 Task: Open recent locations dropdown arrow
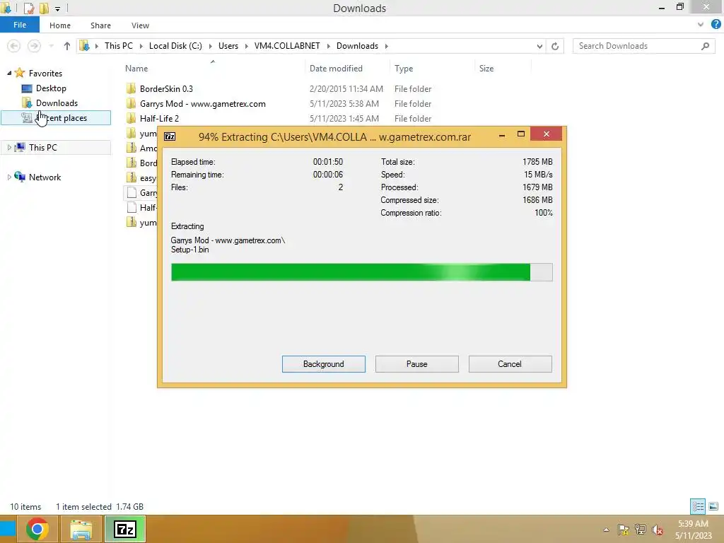tap(51, 46)
